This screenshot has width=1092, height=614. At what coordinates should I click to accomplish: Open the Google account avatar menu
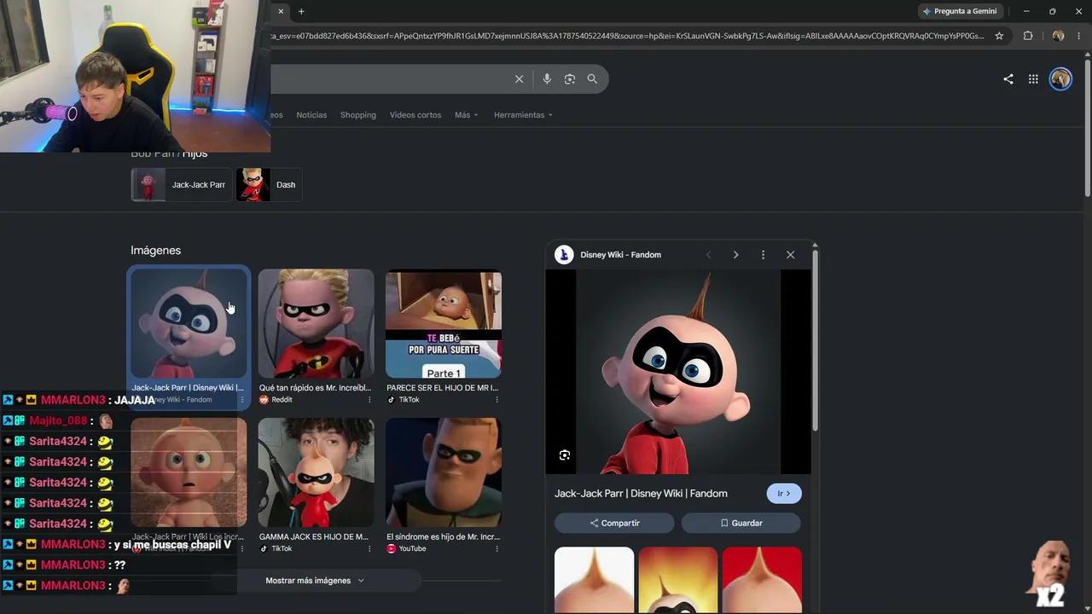pos(1060,79)
